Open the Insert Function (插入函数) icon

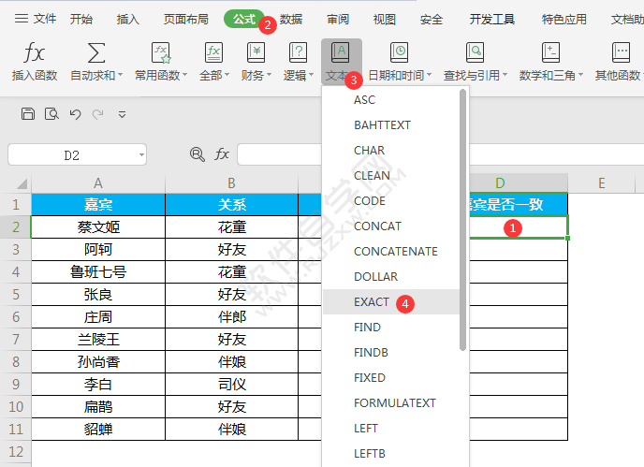click(x=34, y=52)
